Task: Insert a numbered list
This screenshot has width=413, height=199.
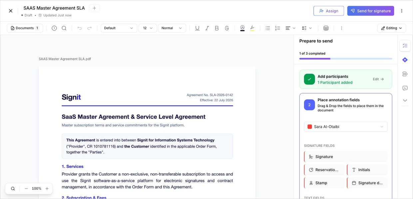Action: point(278,28)
